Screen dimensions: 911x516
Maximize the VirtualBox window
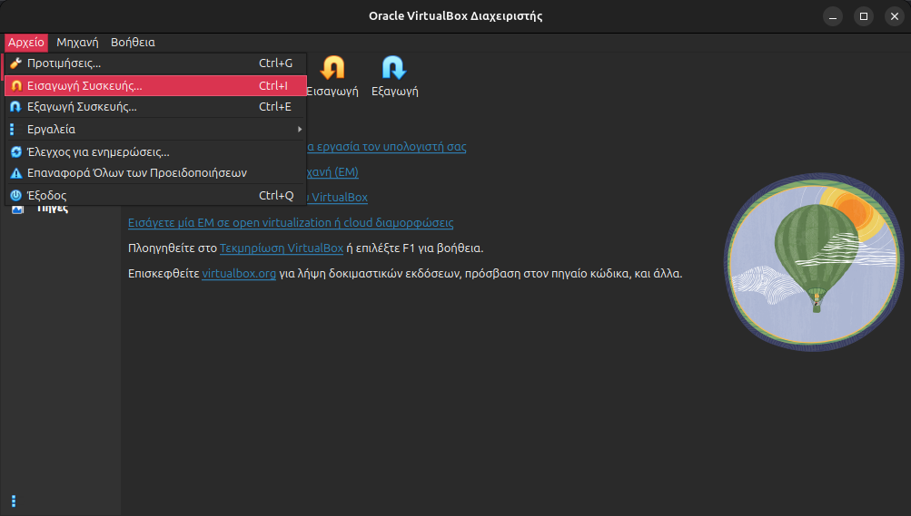(x=864, y=16)
